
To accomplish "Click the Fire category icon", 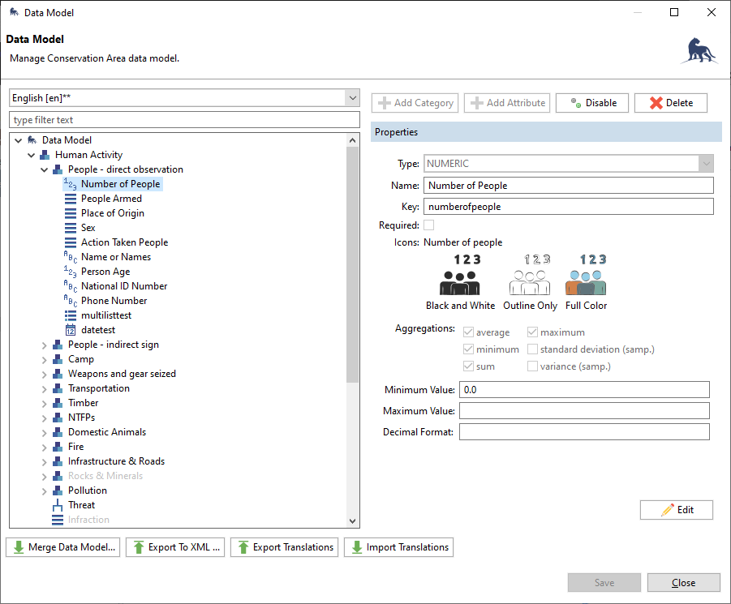I will [58, 447].
